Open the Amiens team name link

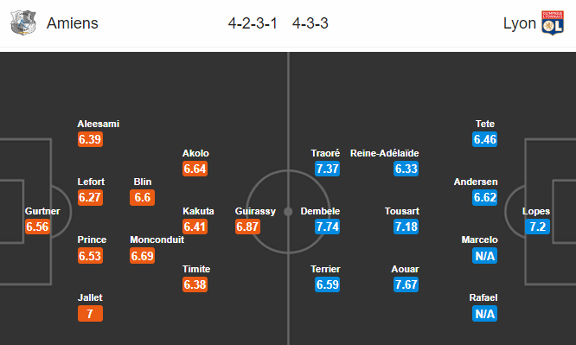point(73,23)
